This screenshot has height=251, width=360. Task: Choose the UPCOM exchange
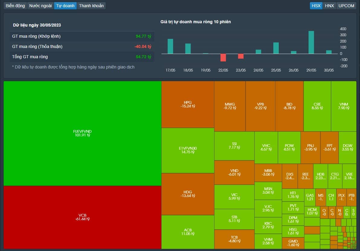click(x=346, y=6)
